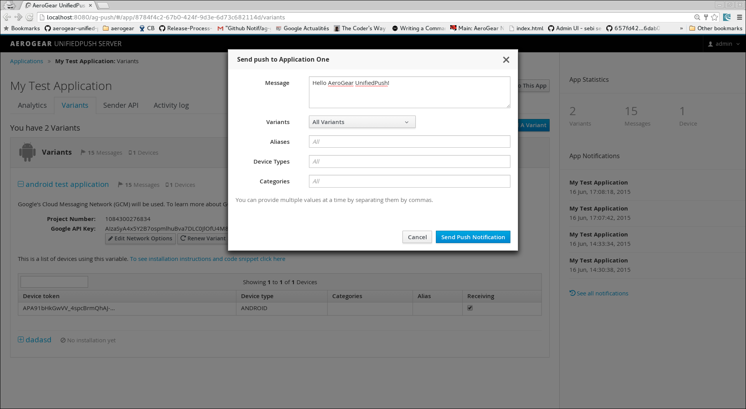
Task: Toggle the Receiving checkbox for the ANDROID device
Action: point(470,308)
